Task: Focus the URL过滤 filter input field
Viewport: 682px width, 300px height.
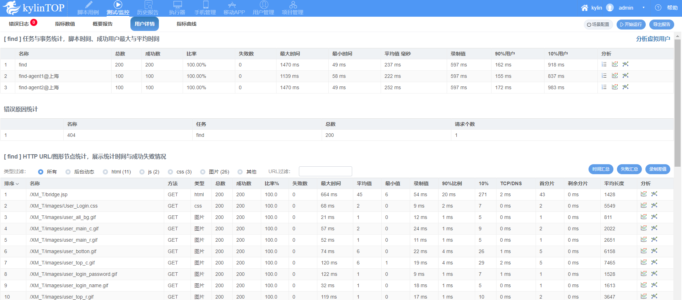Action: (x=325, y=171)
